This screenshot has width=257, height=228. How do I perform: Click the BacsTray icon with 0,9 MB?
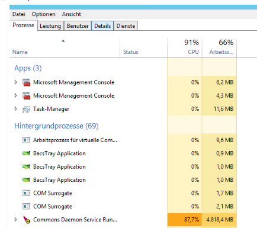point(26,153)
